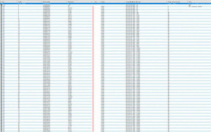Click the red Pic marker in index 79 row
The width and height of the screenshot is (211, 132).
93,122
